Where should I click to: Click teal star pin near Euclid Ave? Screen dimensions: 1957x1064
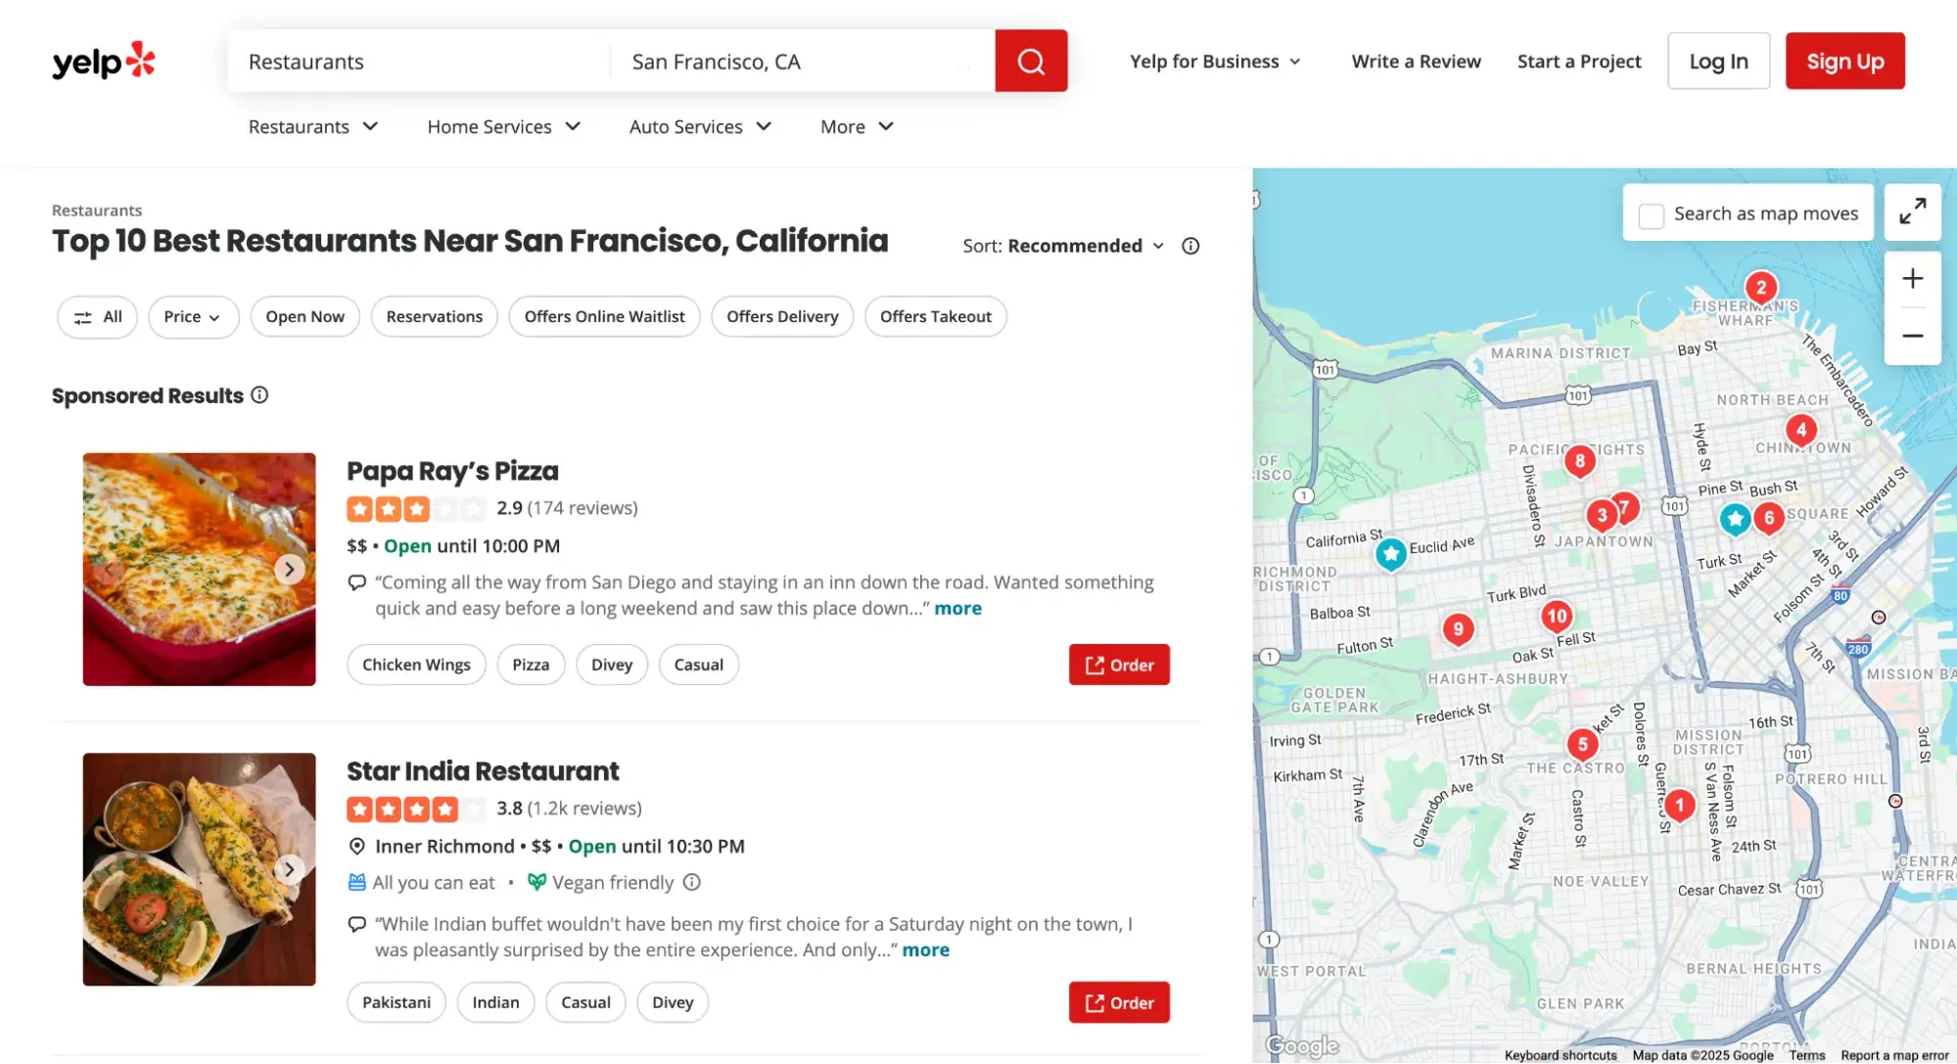pos(1391,553)
